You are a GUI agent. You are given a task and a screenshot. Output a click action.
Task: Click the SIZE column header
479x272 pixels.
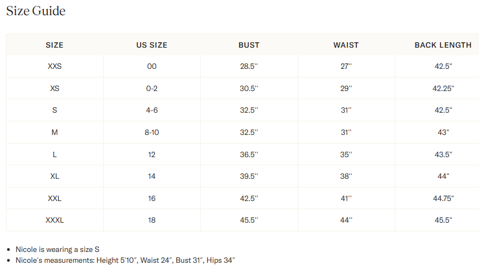point(54,45)
